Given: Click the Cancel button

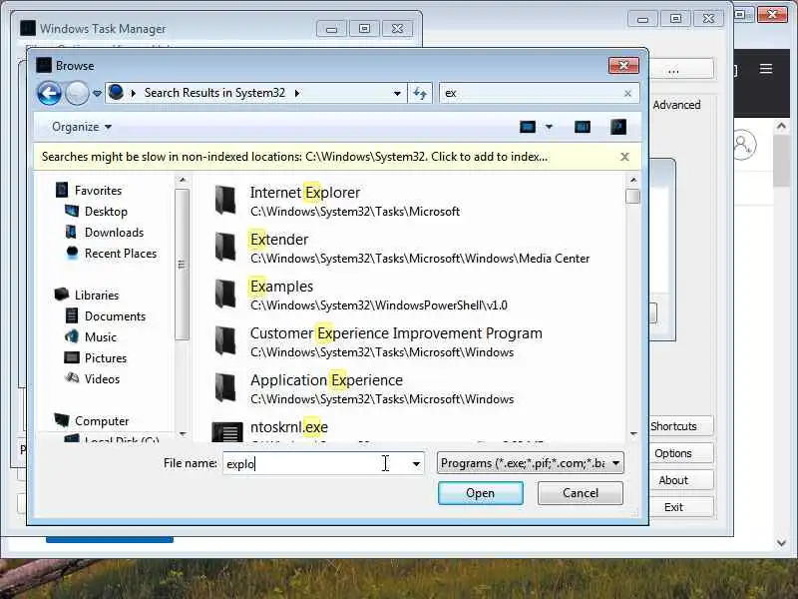Looking at the screenshot, I should click(581, 493).
